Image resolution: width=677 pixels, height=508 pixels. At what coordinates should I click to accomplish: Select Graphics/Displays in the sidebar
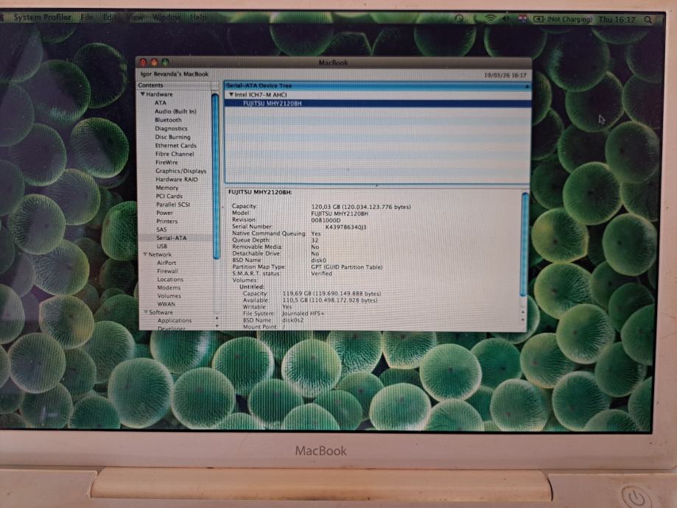coord(181,171)
